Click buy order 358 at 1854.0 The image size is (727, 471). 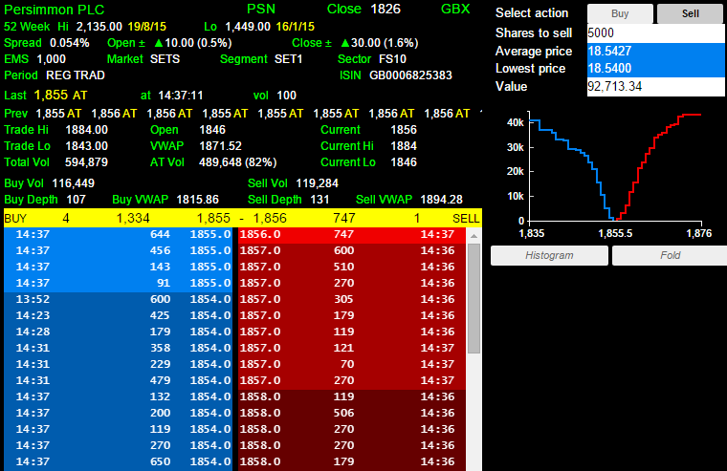coord(119,348)
